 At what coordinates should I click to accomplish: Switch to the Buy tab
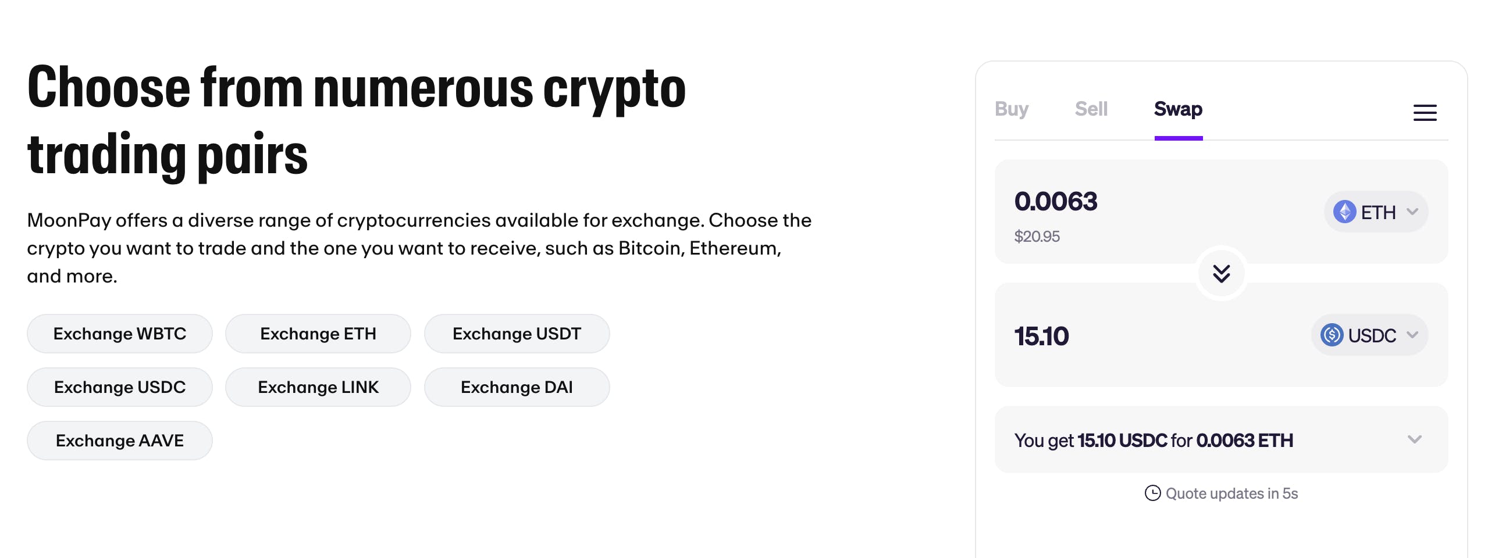(x=1011, y=109)
